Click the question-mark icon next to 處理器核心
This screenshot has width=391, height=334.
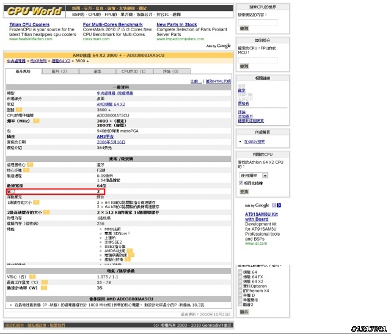pyautogui.click(x=30, y=164)
